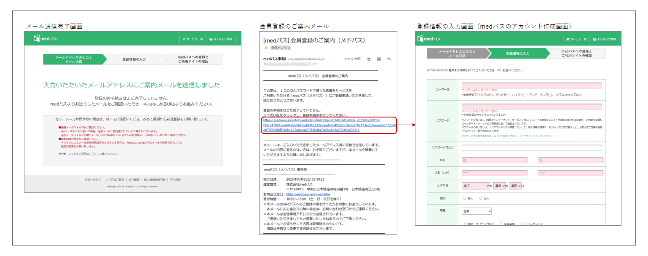
Task: Open よくあるご質問 in the mail-sent screen header
Action: pos(221,39)
